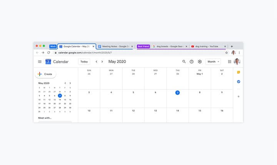Click the Get add-ons plus icon
The width and height of the screenshot is (277, 165).
pyautogui.click(x=239, y=96)
